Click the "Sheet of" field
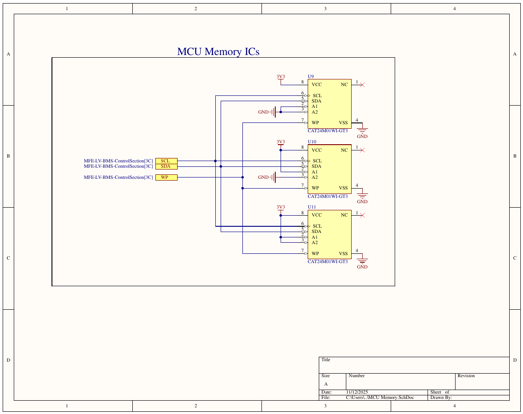Screen dimensions: 523x414 pos(468,392)
